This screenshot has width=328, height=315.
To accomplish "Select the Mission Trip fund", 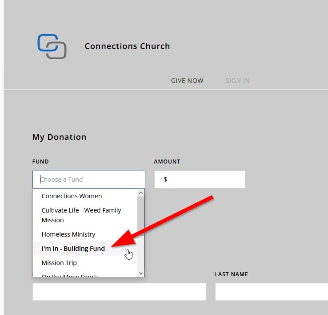I will [85, 263].
